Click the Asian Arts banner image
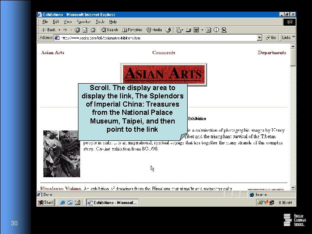The height and width of the screenshot is (234, 312). (163, 75)
